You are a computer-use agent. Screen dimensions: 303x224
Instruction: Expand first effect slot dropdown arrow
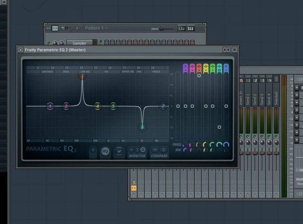coord(297,88)
